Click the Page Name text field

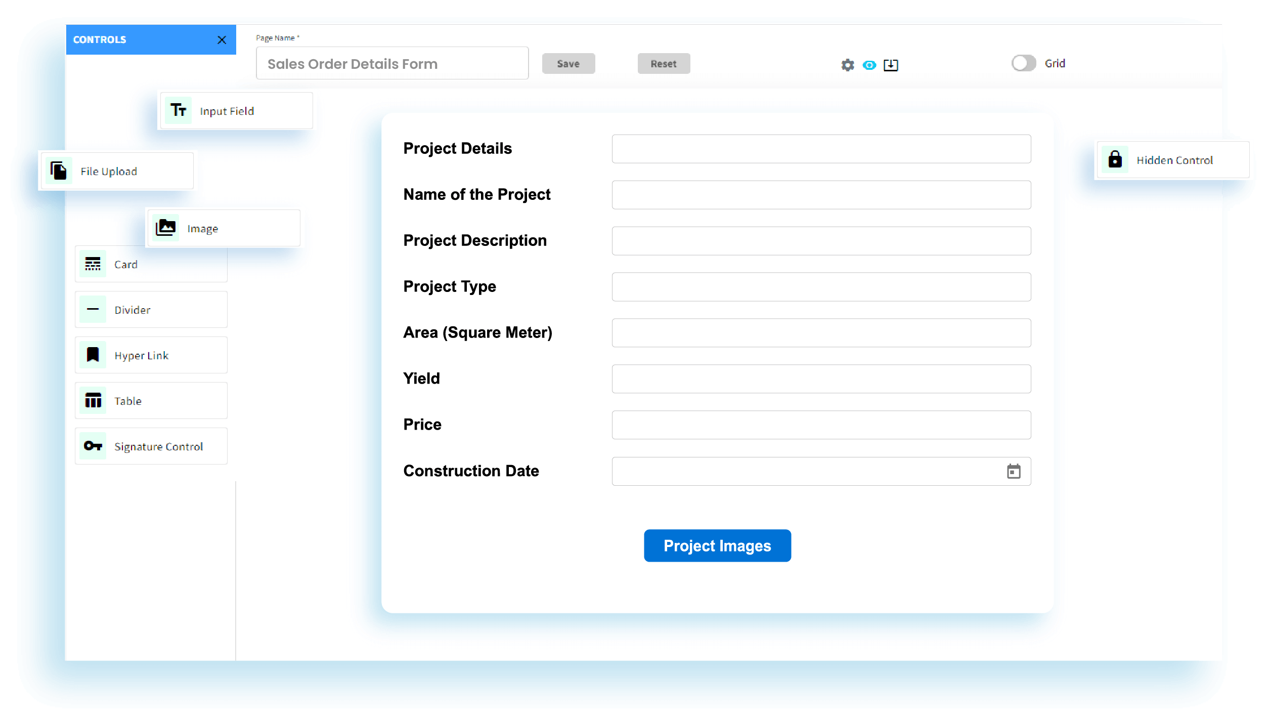click(392, 64)
